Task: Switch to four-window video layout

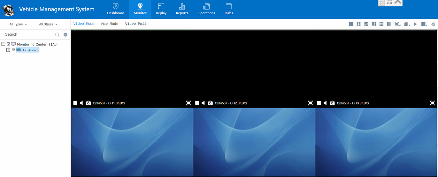Action: click(358, 24)
